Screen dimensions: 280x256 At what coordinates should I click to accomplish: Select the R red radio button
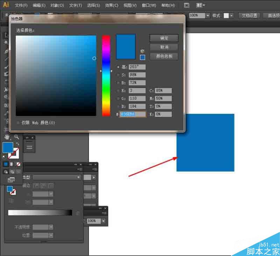[118, 91]
